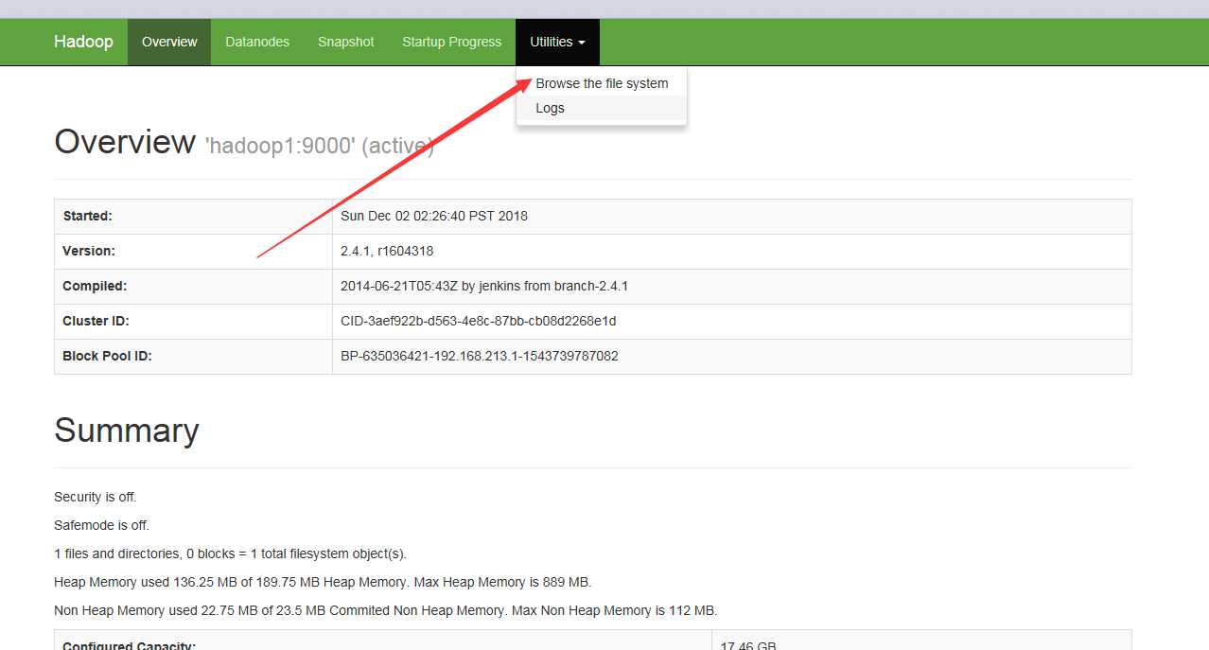
Task: Click the Safemode is off line
Action: point(101,525)
